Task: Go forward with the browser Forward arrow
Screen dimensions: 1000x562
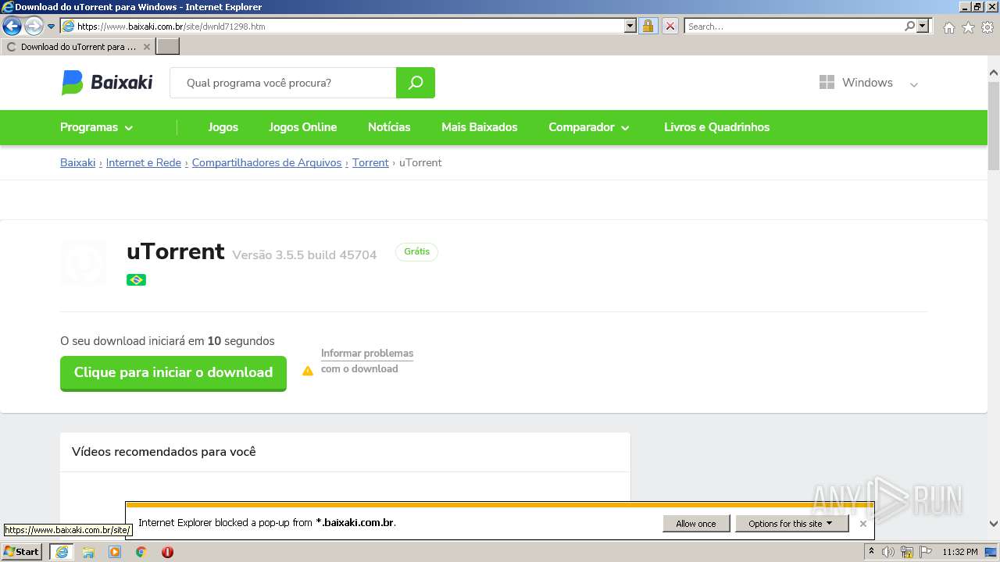Action: 34,26
